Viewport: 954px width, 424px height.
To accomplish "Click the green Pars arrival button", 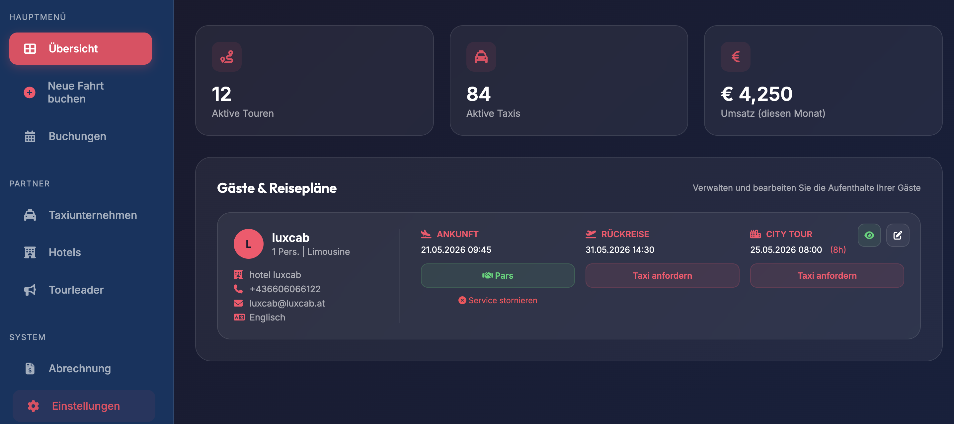I will point(498,275).
